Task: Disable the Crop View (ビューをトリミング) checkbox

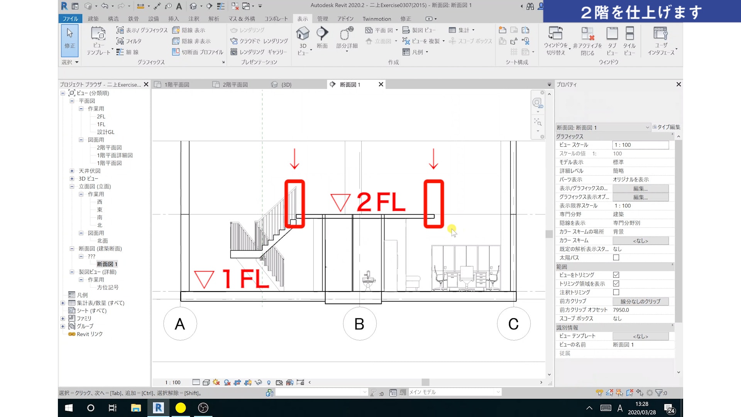Action: (x=616, y=275)
